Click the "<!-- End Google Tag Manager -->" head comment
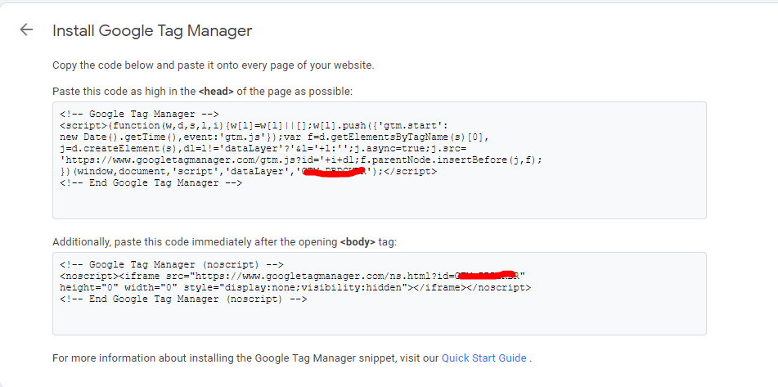This screenshot has height=387, width=778. coord(151,183)
